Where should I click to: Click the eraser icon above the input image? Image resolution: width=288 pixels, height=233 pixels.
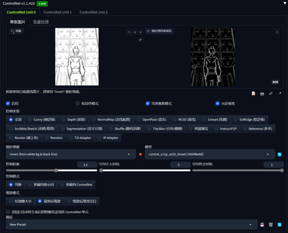(x=135, y=32)
